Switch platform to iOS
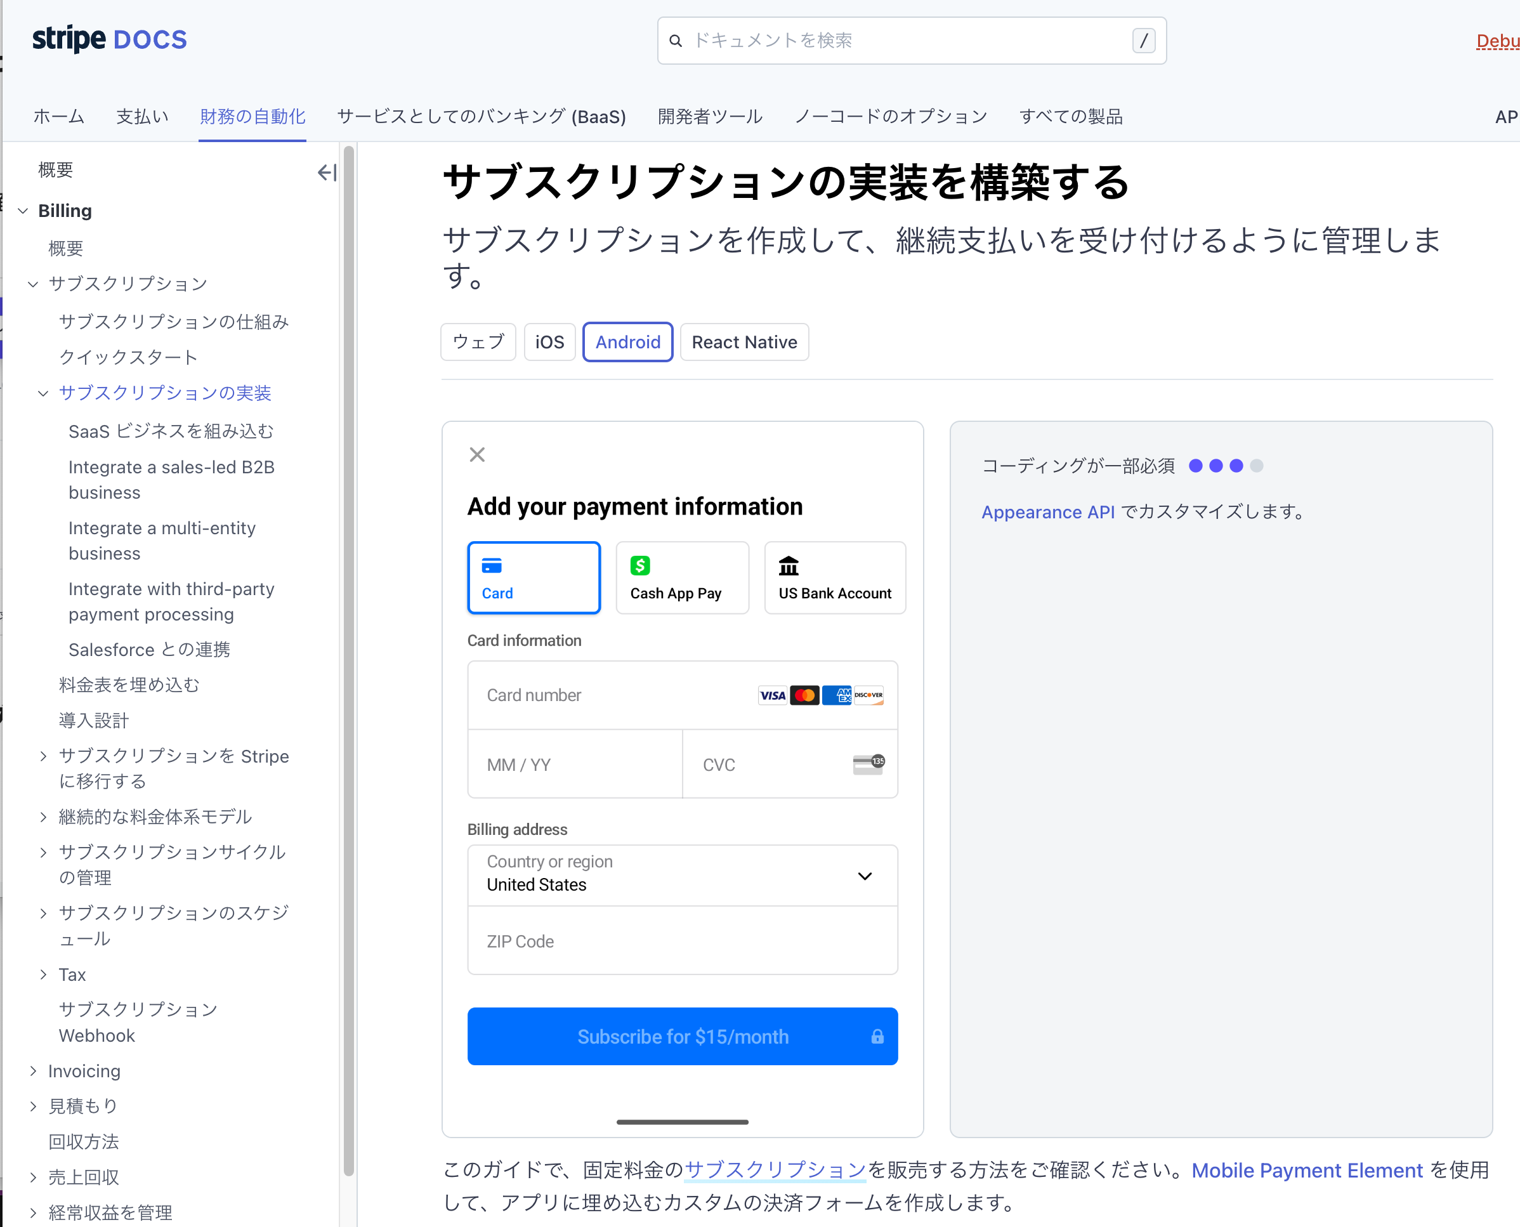The image size is (1520, 1227). (549, 341)
